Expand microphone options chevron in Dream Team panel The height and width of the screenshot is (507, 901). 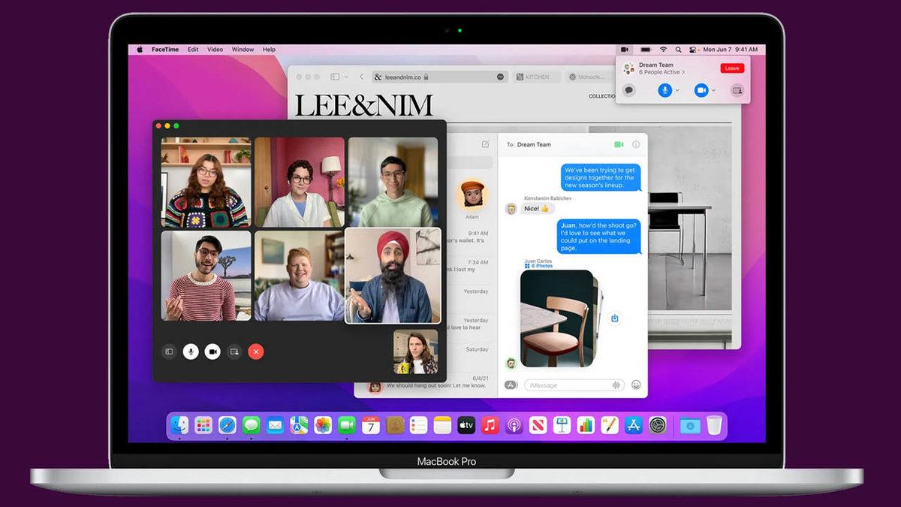(x=677, y=90)
